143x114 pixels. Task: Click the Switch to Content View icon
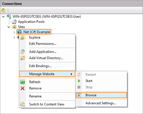pyautogui.click(x=23, y=104)
